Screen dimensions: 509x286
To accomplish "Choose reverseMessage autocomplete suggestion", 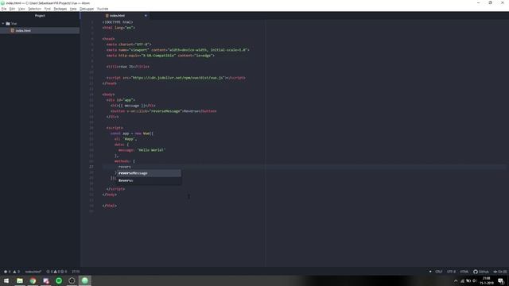I will pyautogui.click(x=149, y=173).
